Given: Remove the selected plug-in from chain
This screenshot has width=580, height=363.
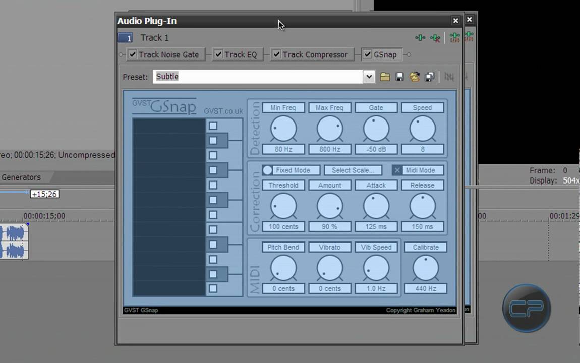Looking at the screenshot, I should pos(435,38).
